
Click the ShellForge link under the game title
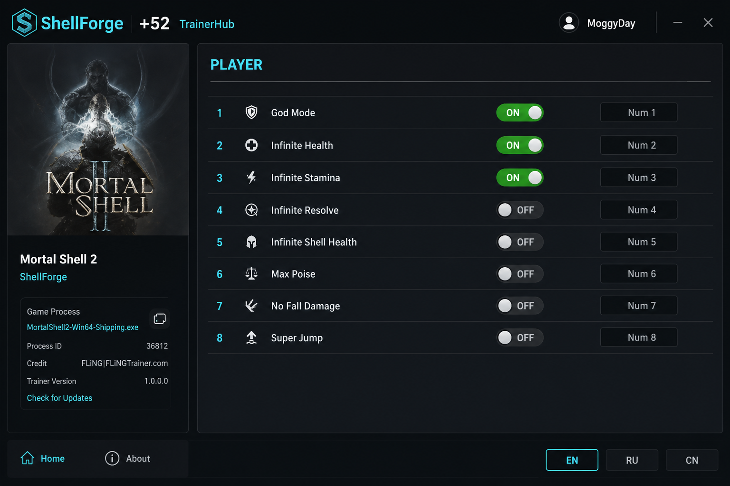43,277
